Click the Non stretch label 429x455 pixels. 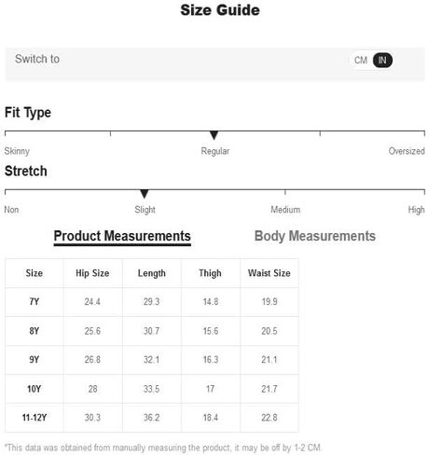pos(11,210)
